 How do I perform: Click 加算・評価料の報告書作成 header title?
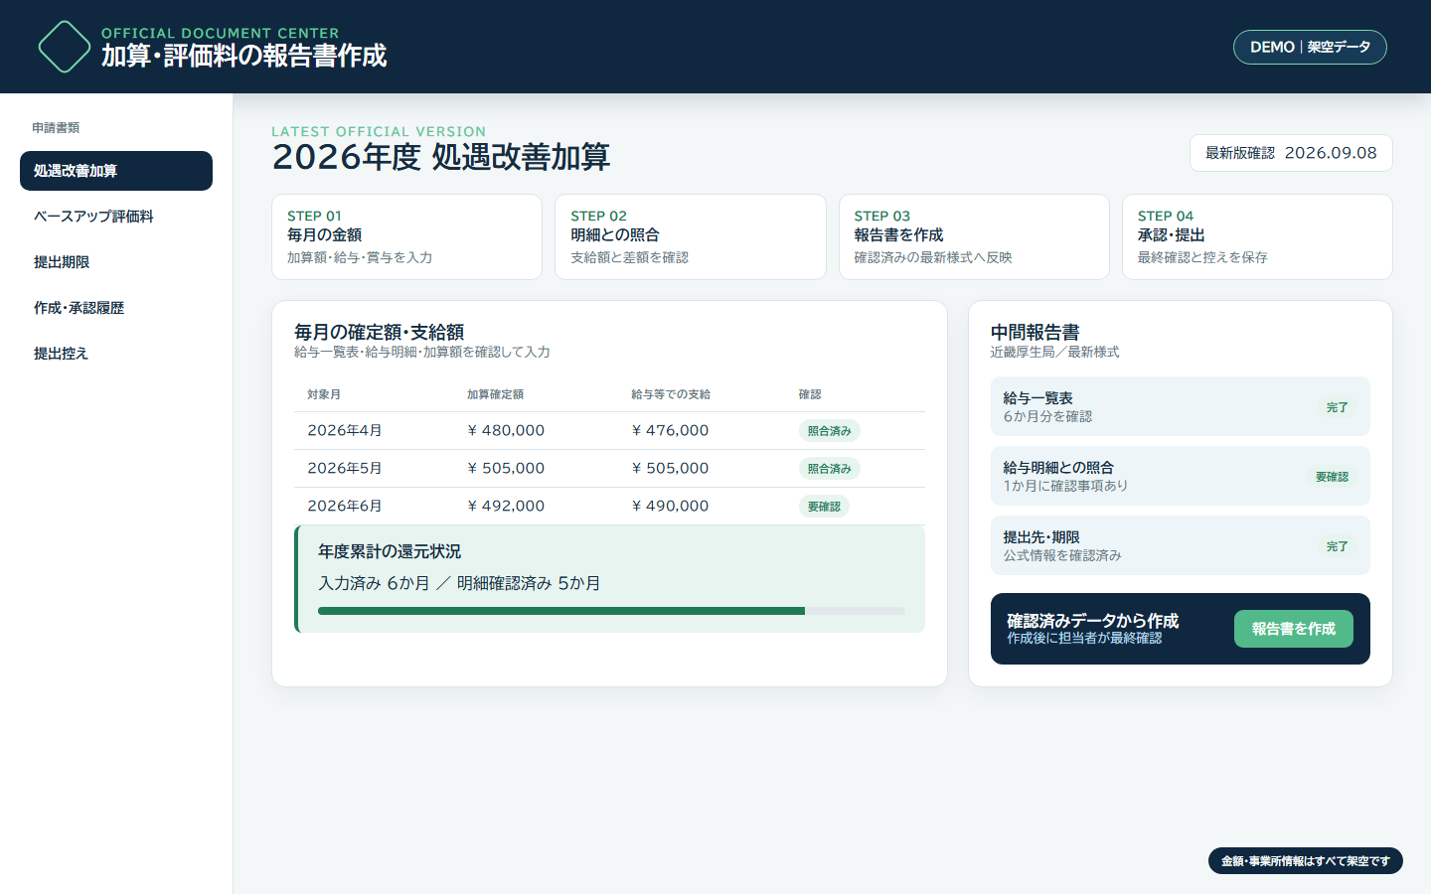[243, 56]
